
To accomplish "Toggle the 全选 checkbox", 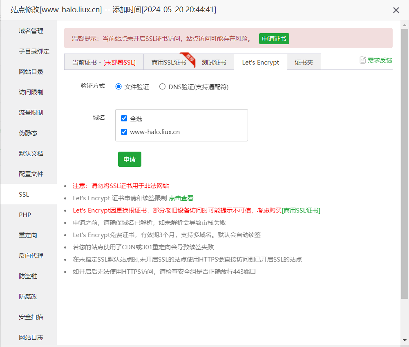I will 124,119.
